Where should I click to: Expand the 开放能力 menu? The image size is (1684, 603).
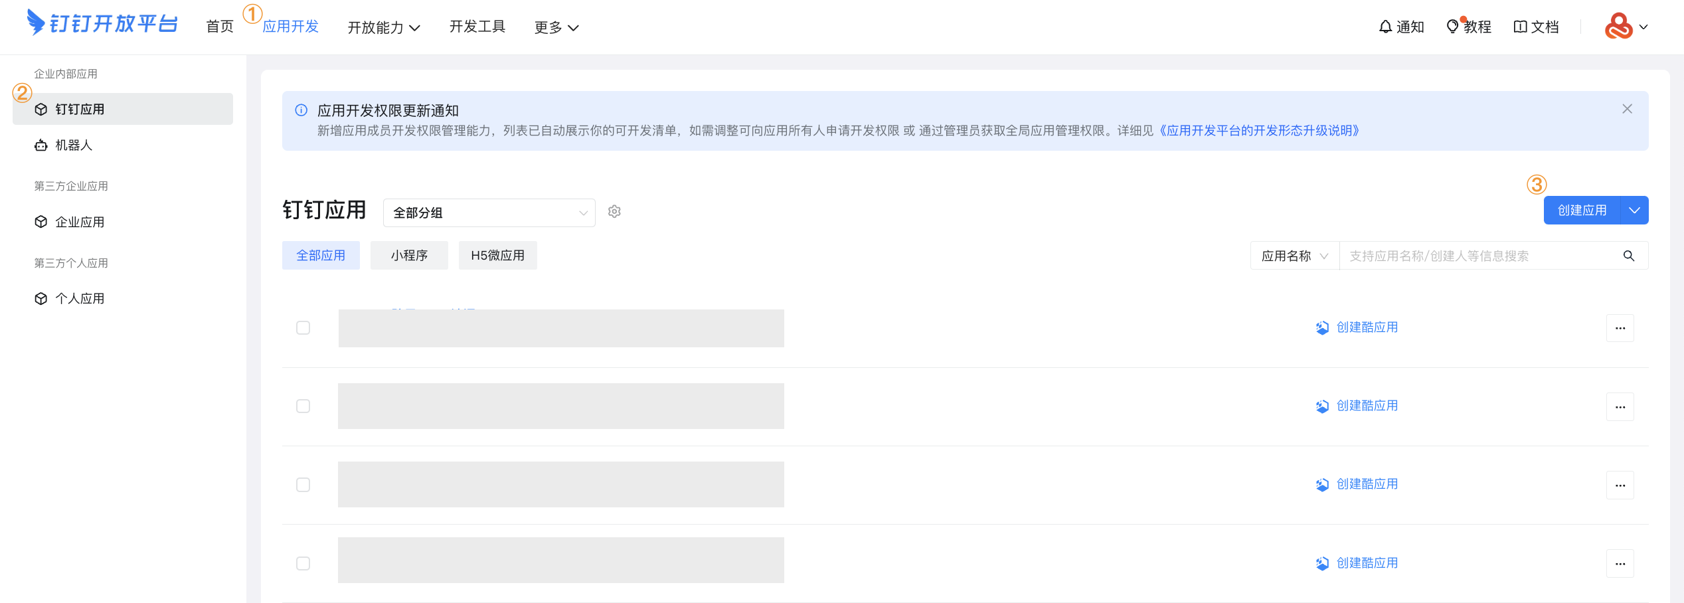tap(384, 27)
